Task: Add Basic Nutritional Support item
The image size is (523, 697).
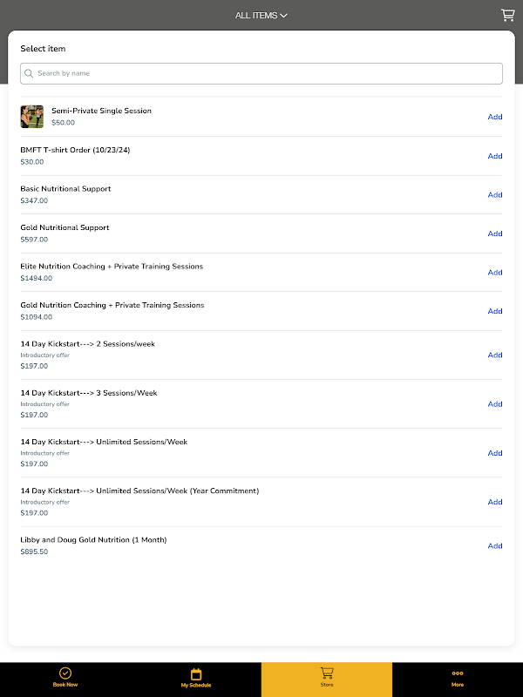Action: click(x=495, y=194)
